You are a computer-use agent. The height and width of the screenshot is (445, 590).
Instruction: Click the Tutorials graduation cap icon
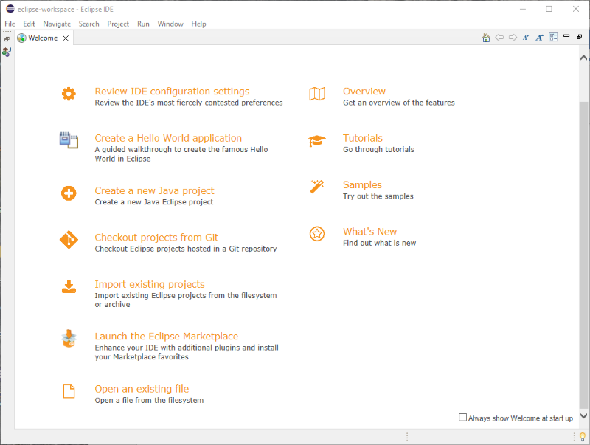[317, 141]
